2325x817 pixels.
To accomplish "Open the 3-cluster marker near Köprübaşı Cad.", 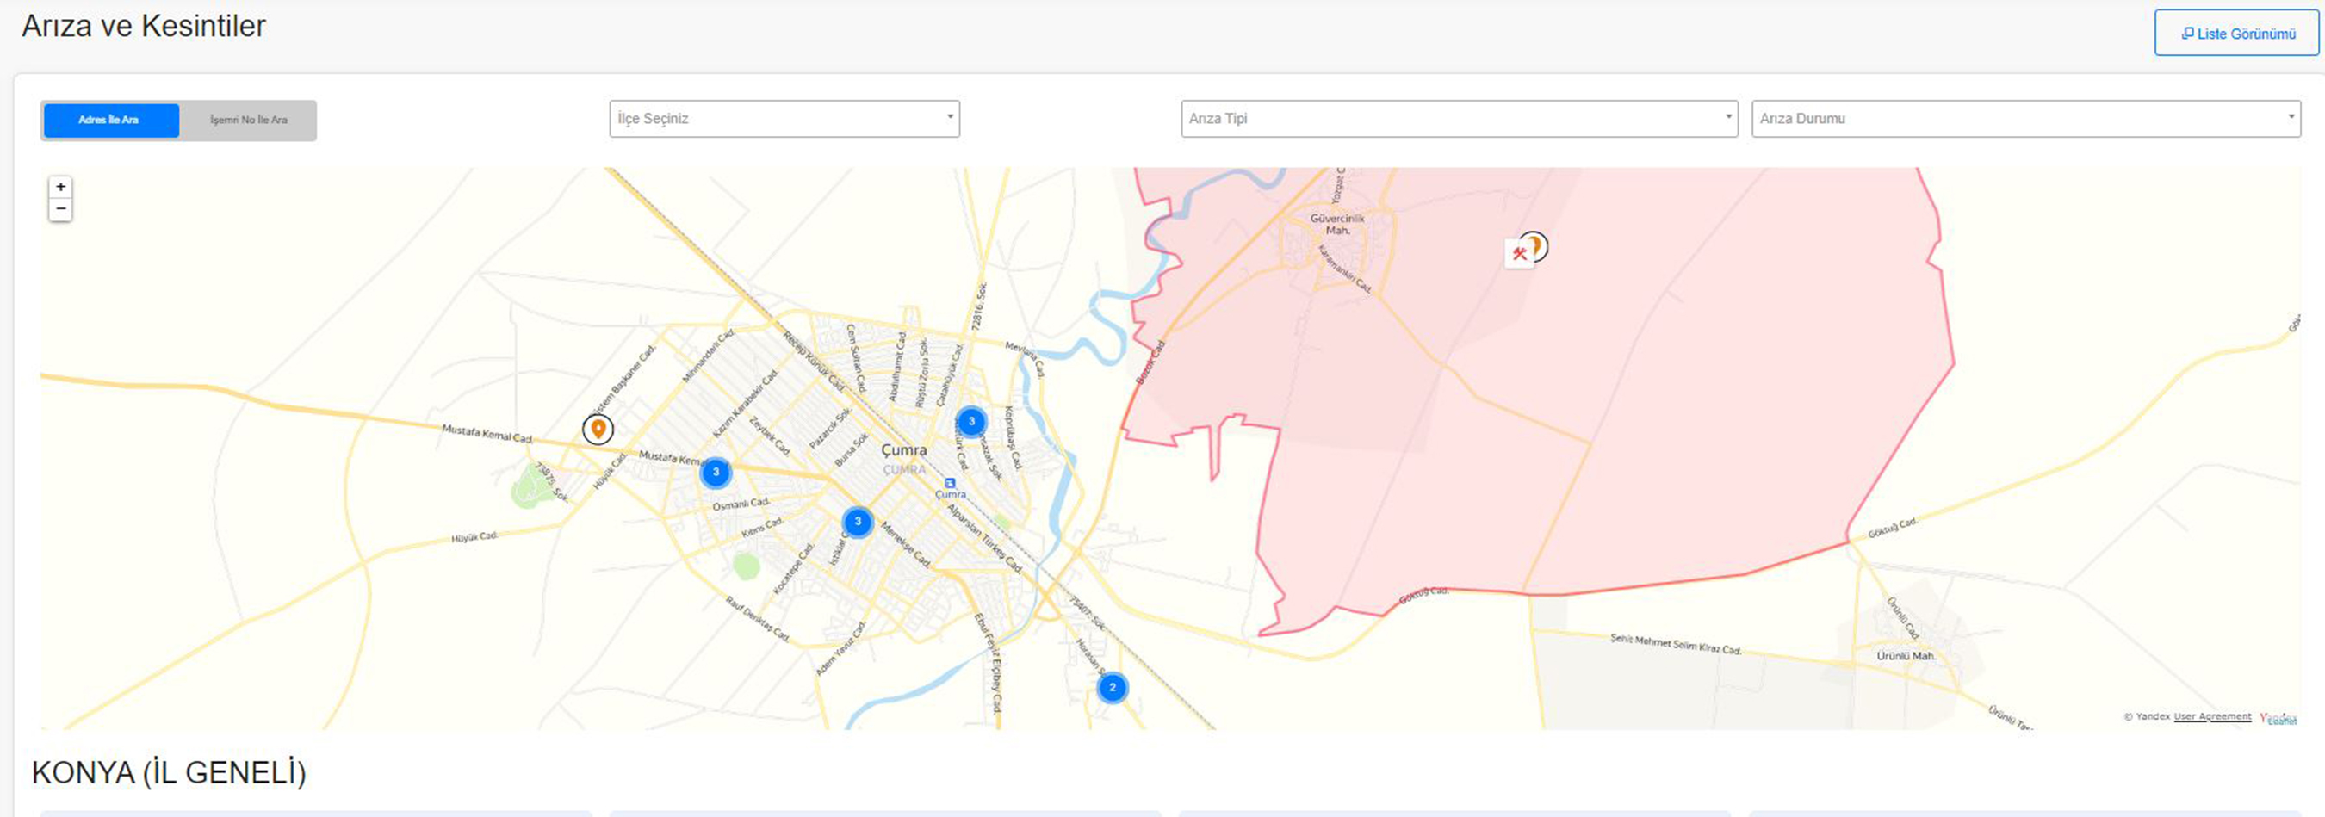I will pyautogui.click(x=971, y=422).
